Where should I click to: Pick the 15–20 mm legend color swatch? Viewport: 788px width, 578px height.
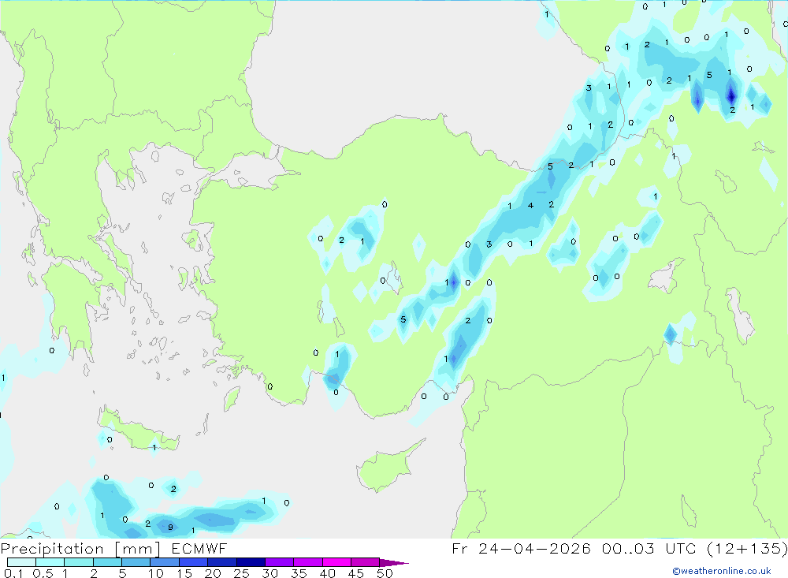194,562
